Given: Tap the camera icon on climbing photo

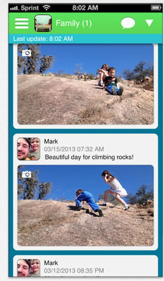Looking at the screenshot, I should pyautogui.click(x=27, y=174).
